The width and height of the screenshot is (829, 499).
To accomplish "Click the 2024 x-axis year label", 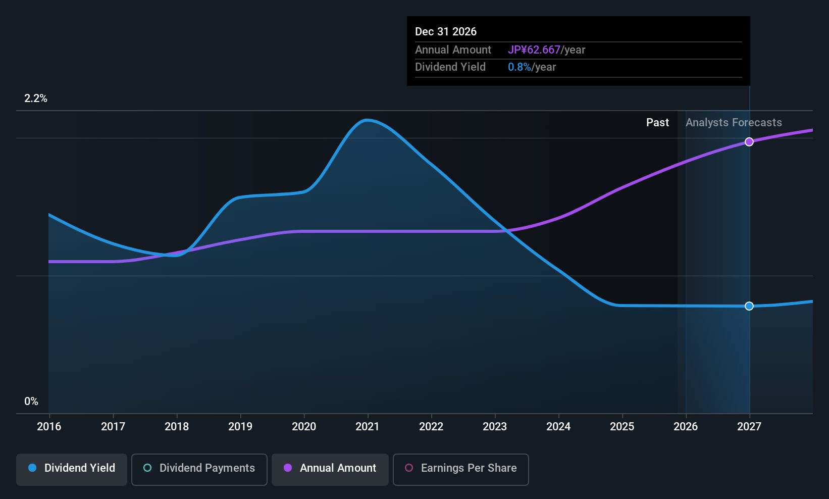I will [558, 427].
